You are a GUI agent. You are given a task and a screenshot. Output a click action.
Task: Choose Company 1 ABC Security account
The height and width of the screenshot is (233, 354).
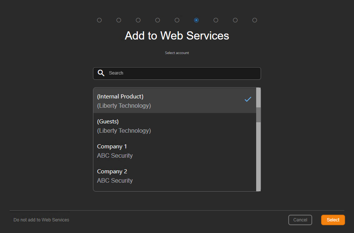(175, 151)
